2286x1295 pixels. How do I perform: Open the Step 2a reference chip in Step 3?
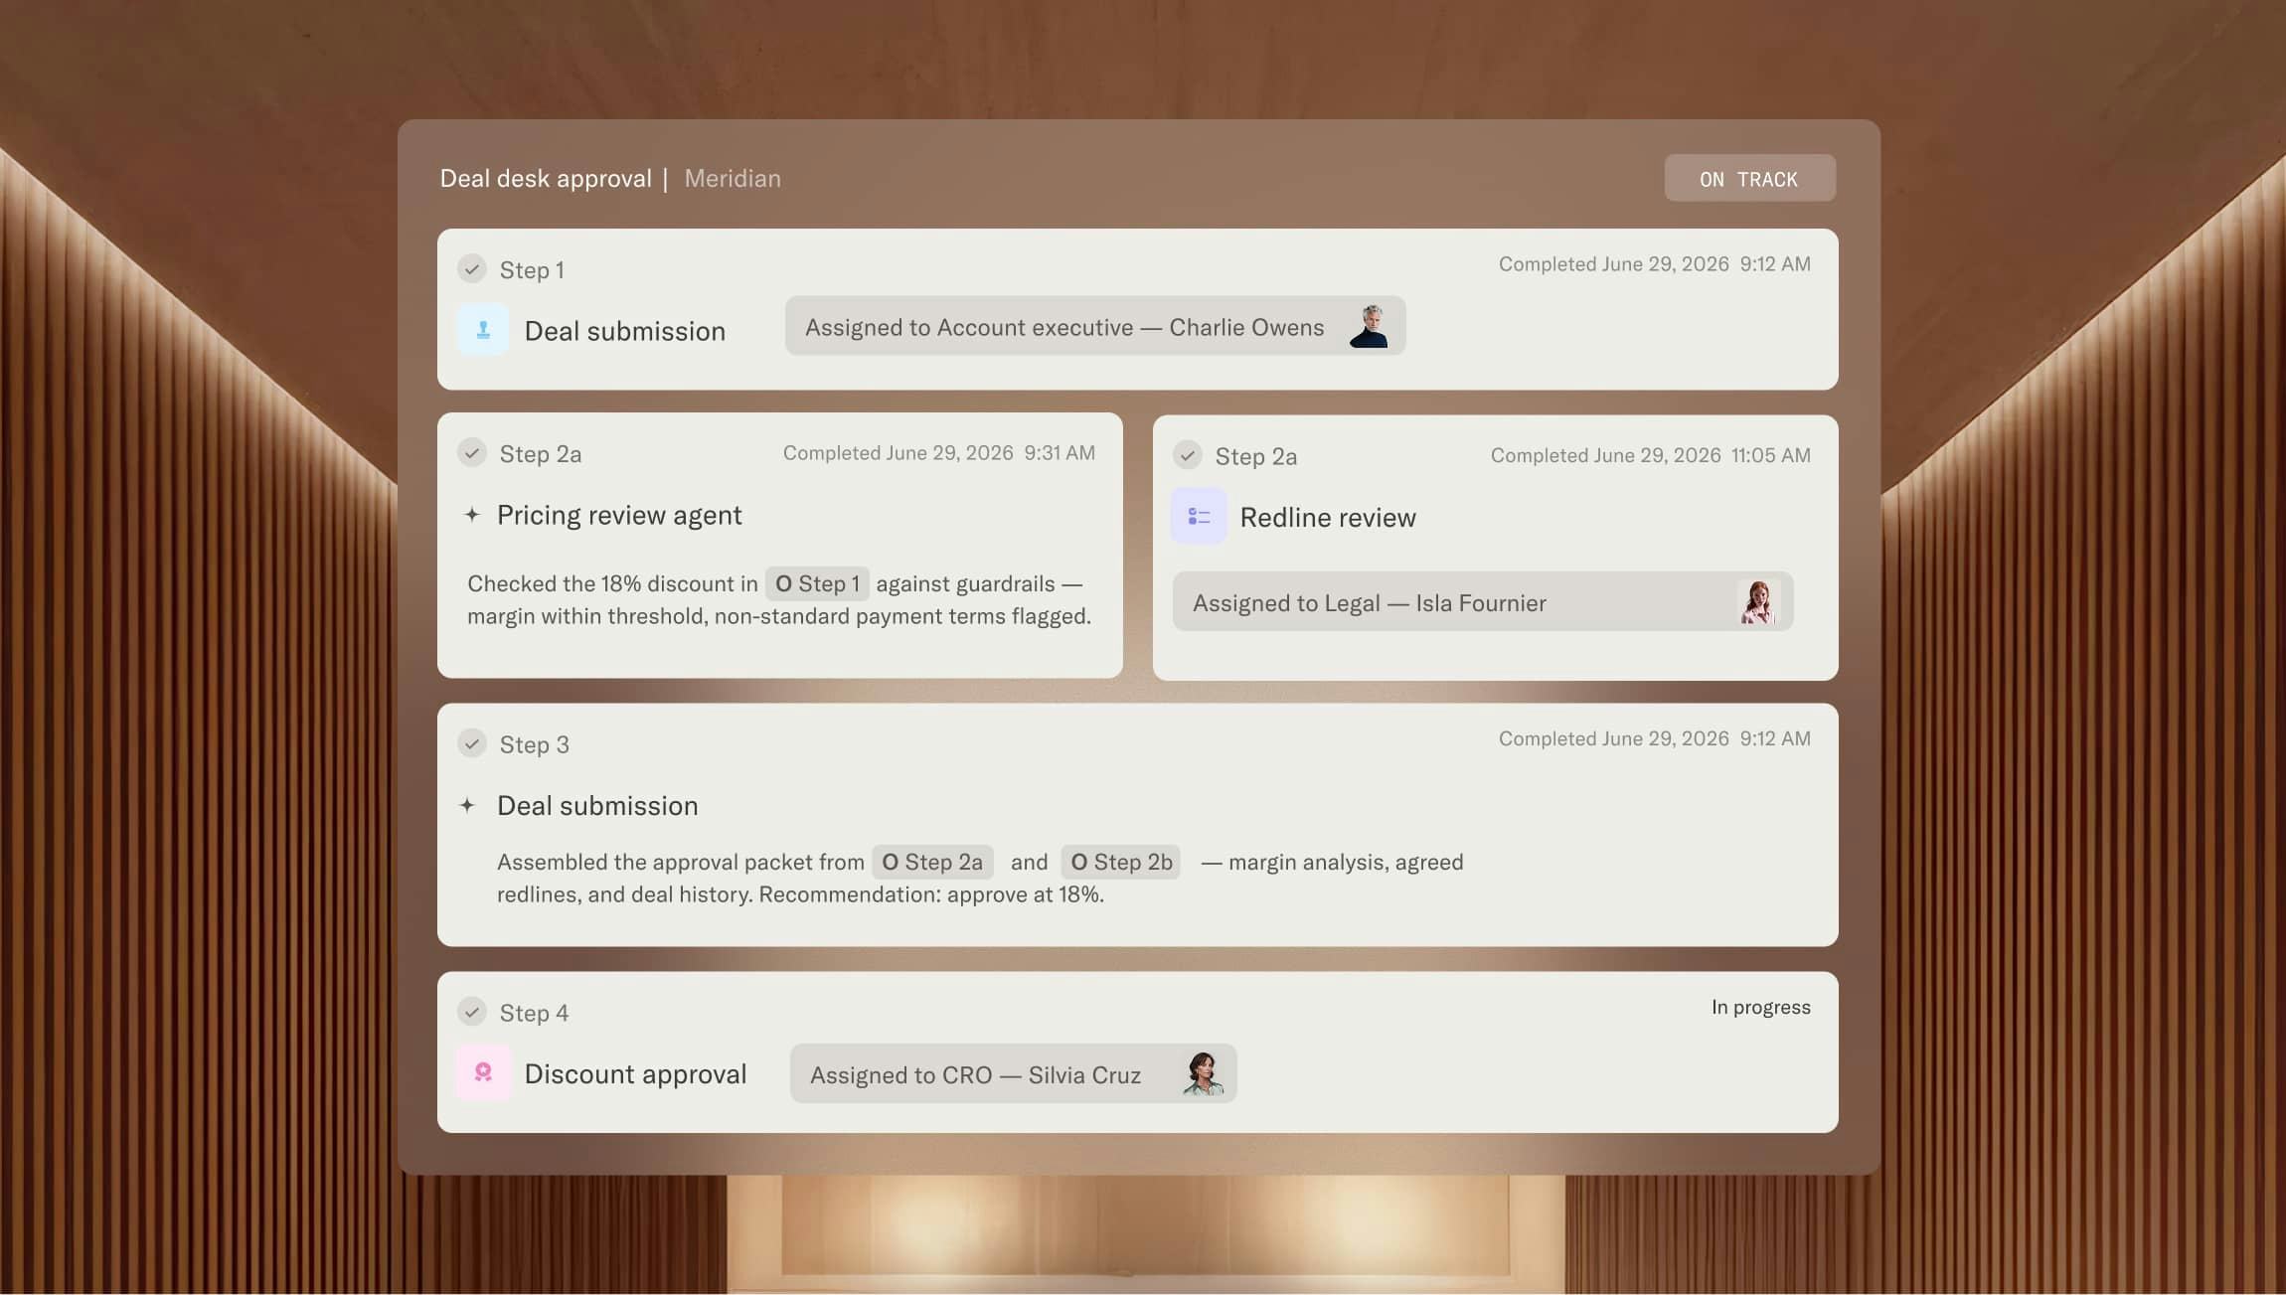click(x=932, y=862)
